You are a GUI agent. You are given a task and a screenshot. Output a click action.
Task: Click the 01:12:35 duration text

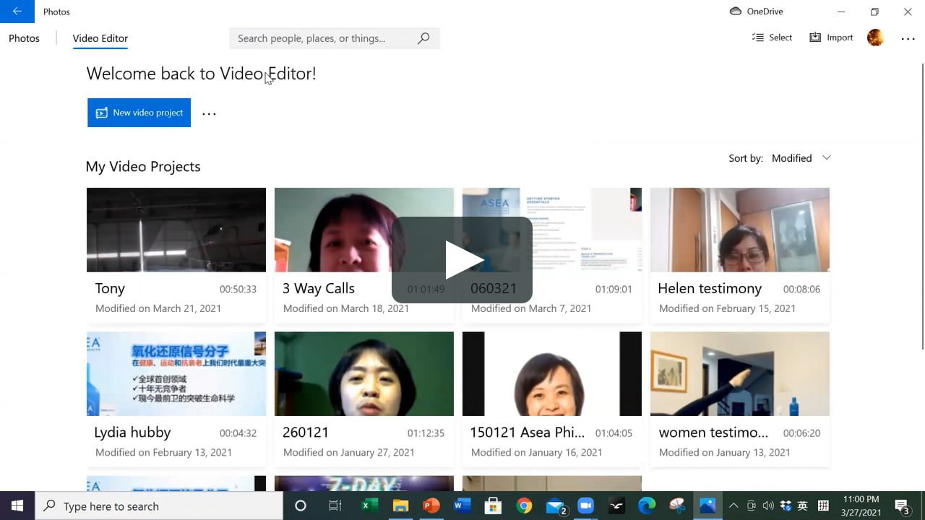[426, 433]
